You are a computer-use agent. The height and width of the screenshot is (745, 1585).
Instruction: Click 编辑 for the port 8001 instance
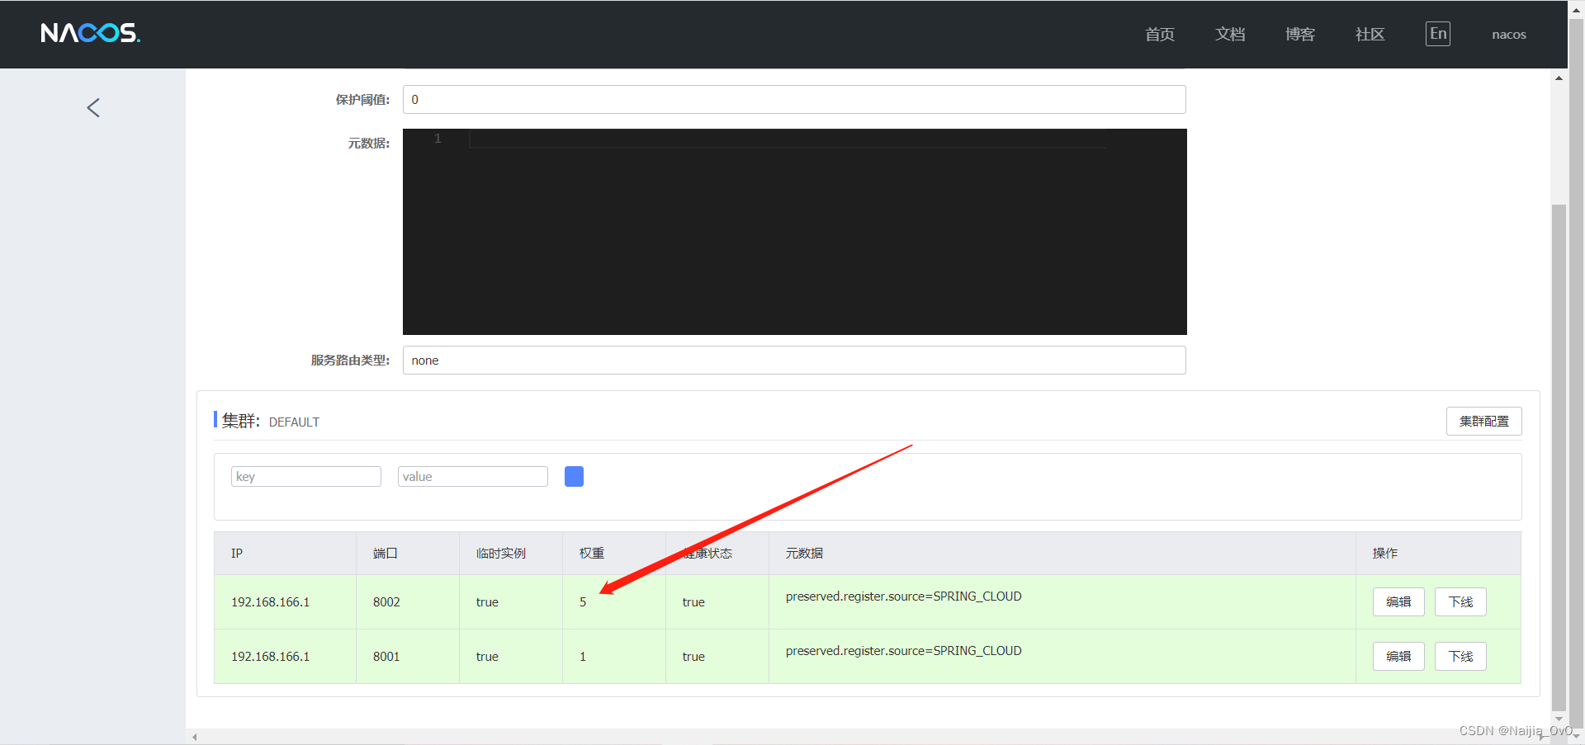point(1398,656)
